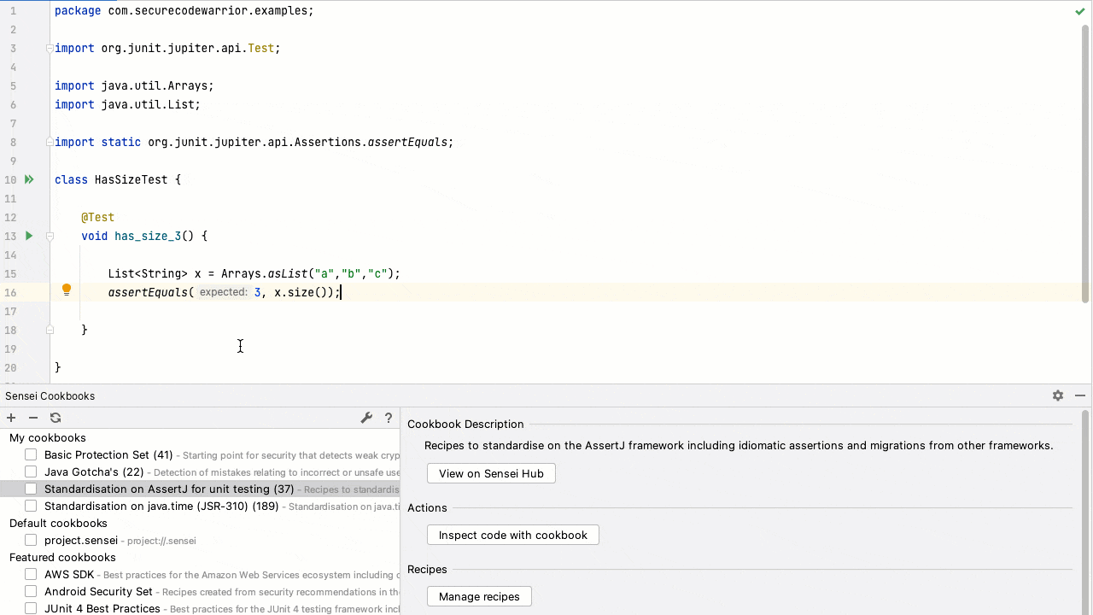Open Sensei help with the question mark icon
This screenshot has height=615, width=1093.
pos(389,419)
